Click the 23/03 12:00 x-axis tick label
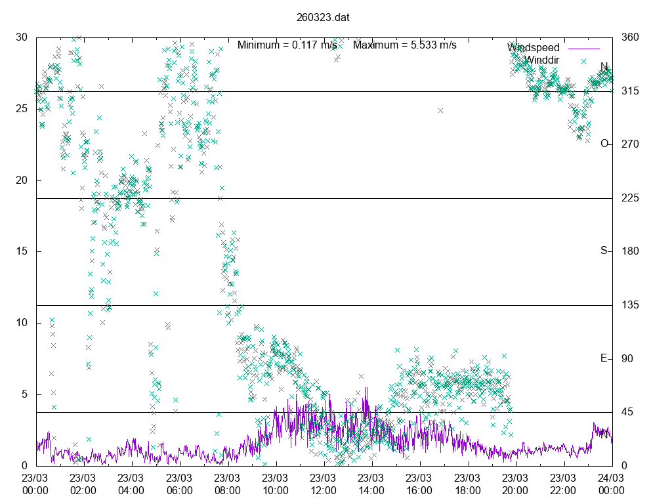672x504 pixels. (323, 484)
